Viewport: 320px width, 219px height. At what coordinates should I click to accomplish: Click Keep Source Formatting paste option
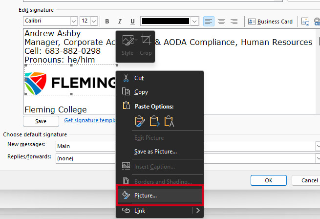pos(140,121)
